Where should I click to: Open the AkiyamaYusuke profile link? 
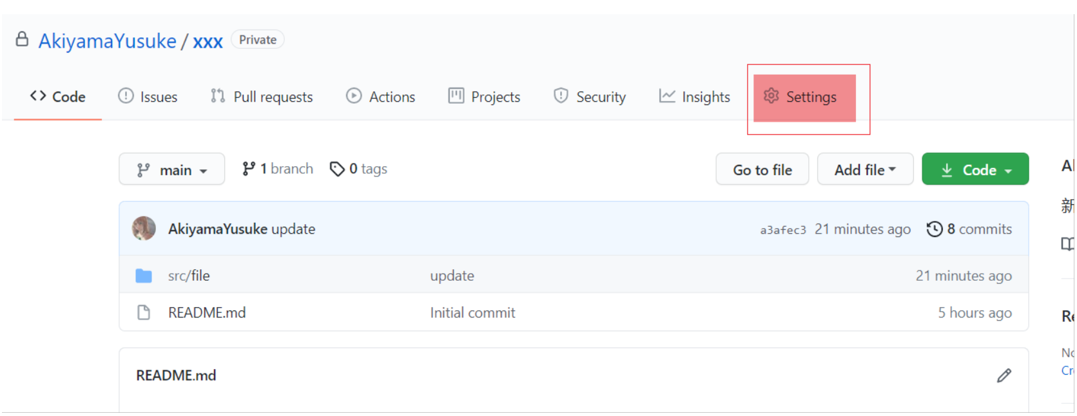107,41
